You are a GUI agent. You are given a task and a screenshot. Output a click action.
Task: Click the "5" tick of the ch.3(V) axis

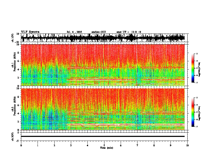[x=19, y=132]
